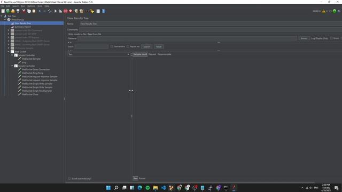This screenshot has width=342, height=192.
Task: Switch to the Request tab
Action: pos(152,54)
